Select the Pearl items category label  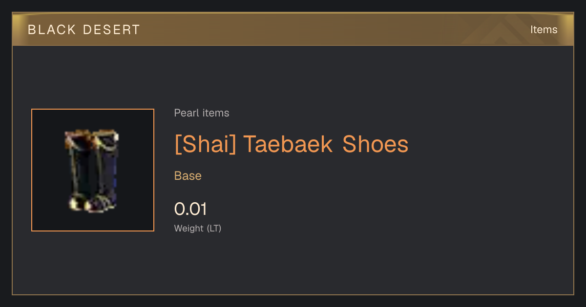(202, 113)
